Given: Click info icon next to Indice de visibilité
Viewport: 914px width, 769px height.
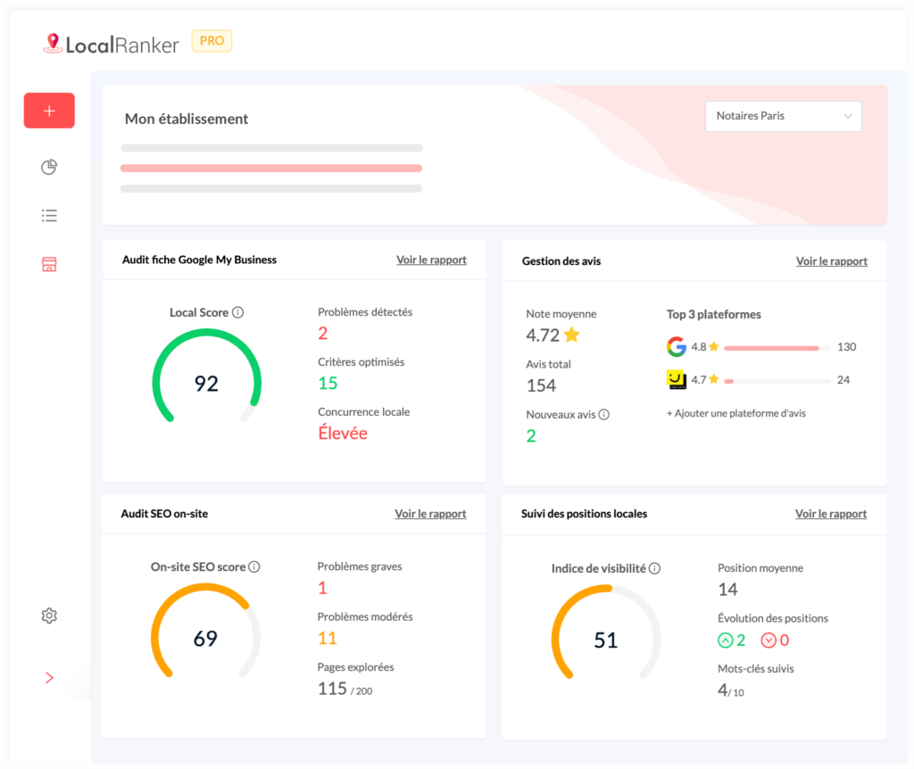Looking at the screenshot, I should tap(654, 569).
